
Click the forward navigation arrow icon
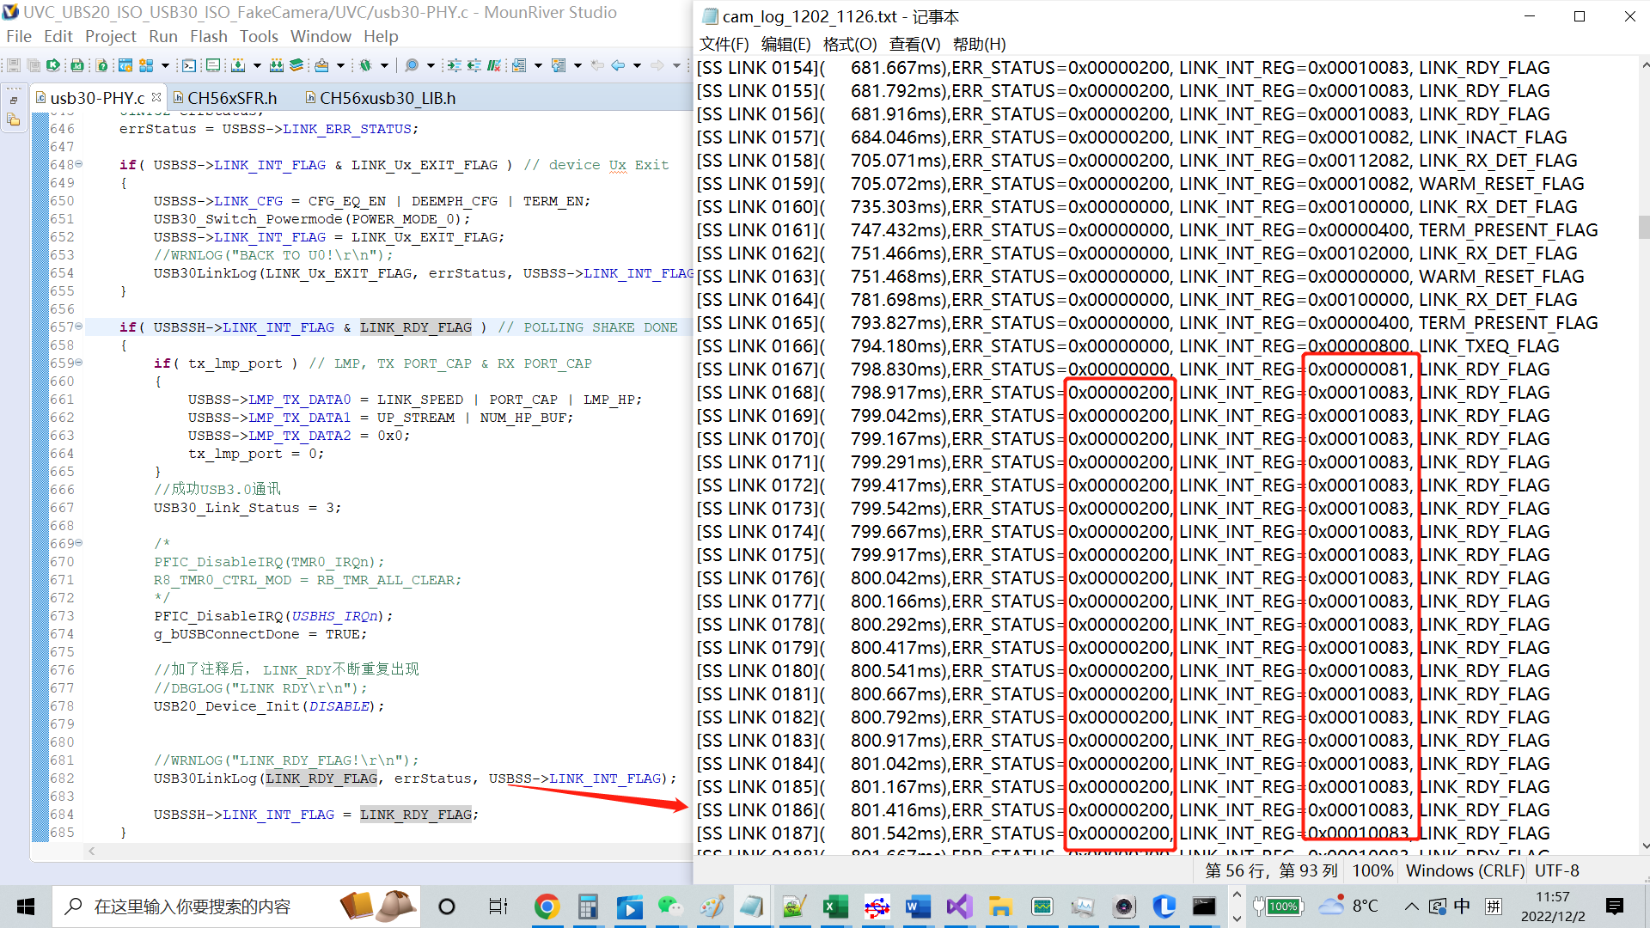click(x=657, y=65)
